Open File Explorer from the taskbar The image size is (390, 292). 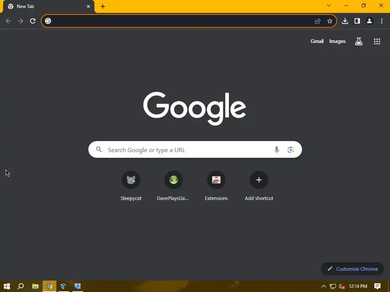(35, 286)
